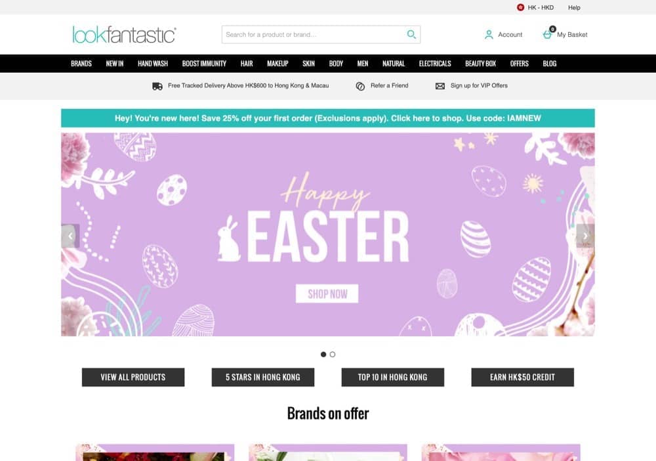The width and height of the screenshot is (656, 461).
Task: Open the Skin menu
Action: tap(308, 64)
